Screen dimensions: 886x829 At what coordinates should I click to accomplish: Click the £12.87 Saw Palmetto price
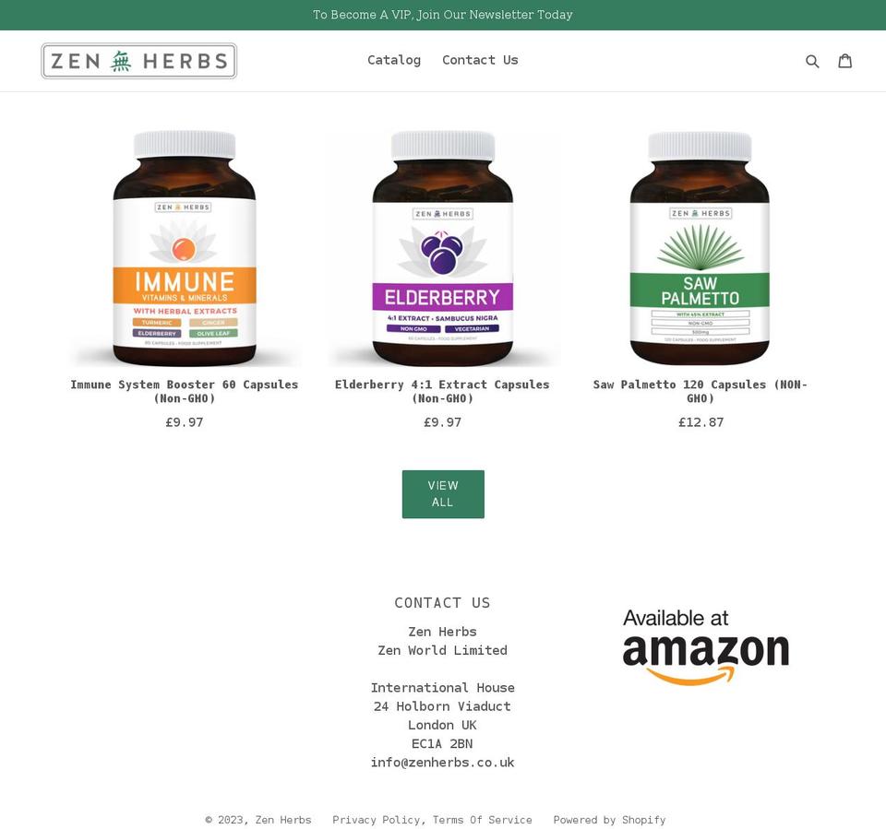click(700, 422)
